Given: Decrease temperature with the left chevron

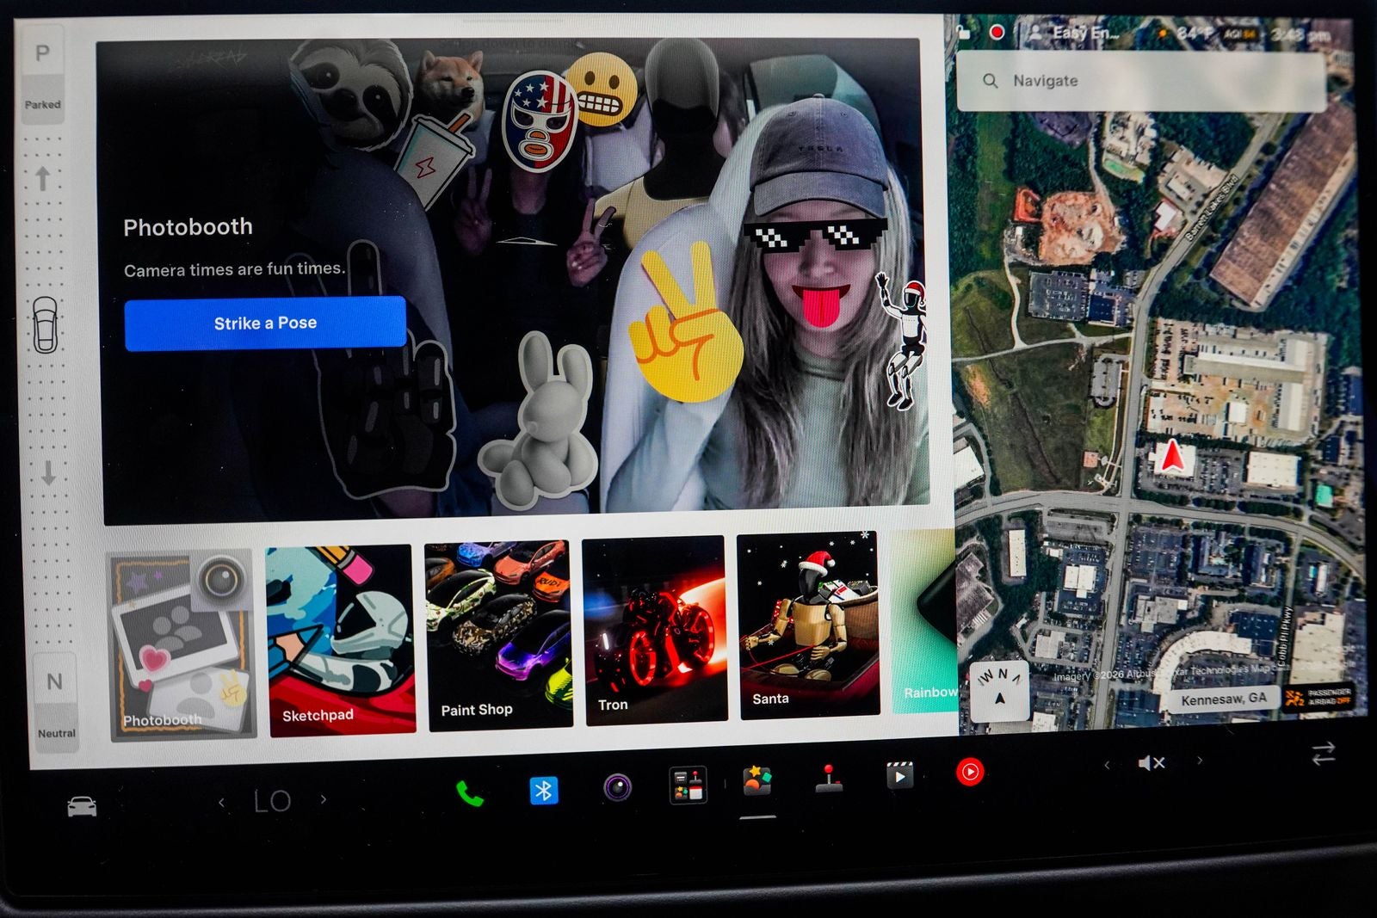Looking at the screenshot, I should (222, 803).
